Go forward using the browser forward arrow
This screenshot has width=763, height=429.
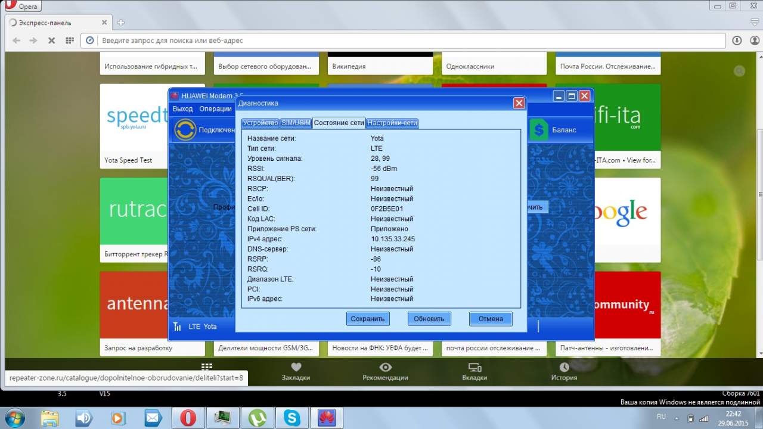33,41
